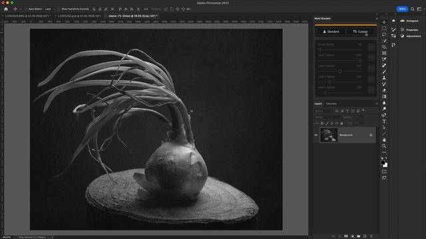Select the Rectangular Marquee tool
The height and width of the screenshot is (239, 426).
tap(384, 28)
